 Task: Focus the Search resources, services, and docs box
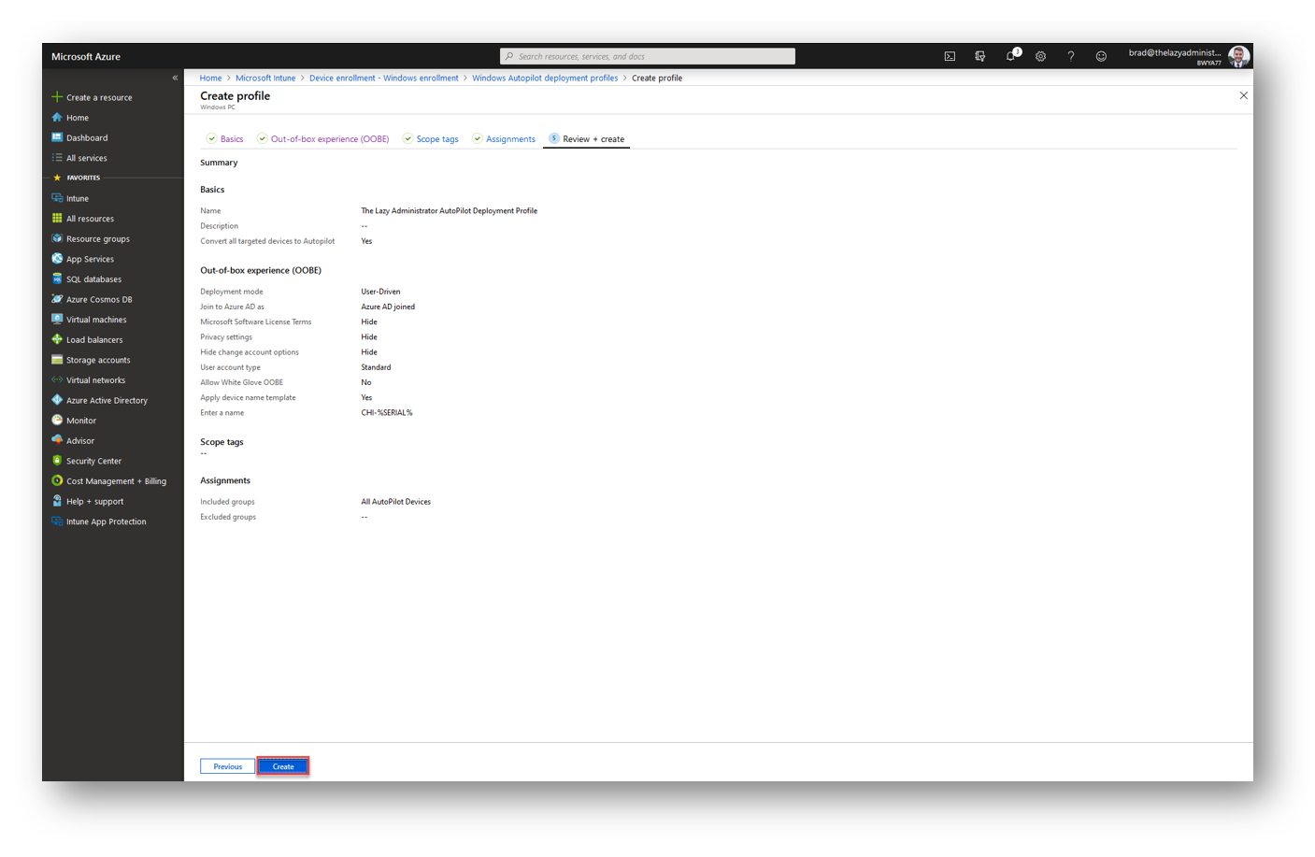(x=648, y=56)
